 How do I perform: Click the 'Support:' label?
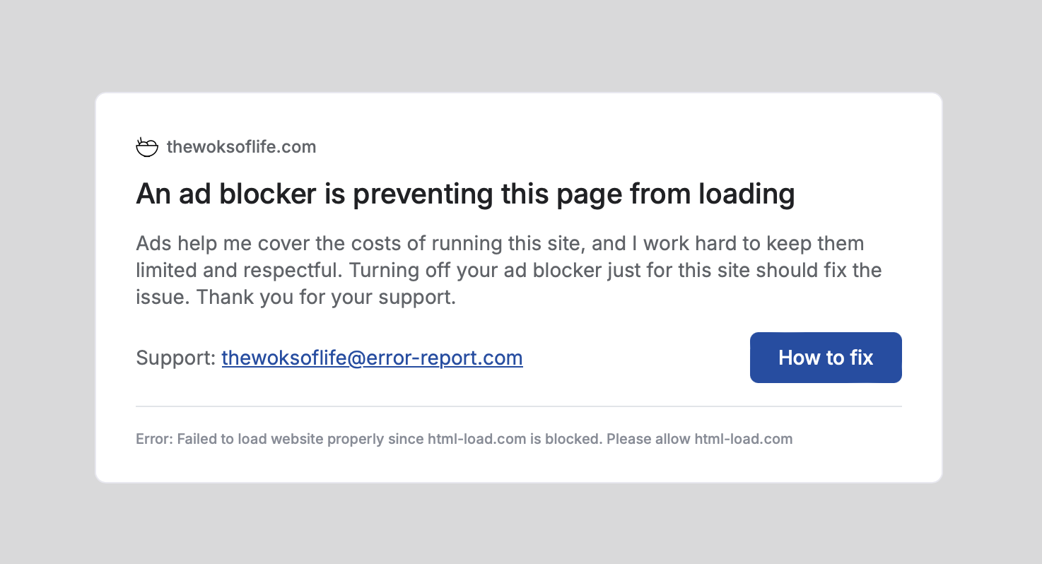coord(176,358)
